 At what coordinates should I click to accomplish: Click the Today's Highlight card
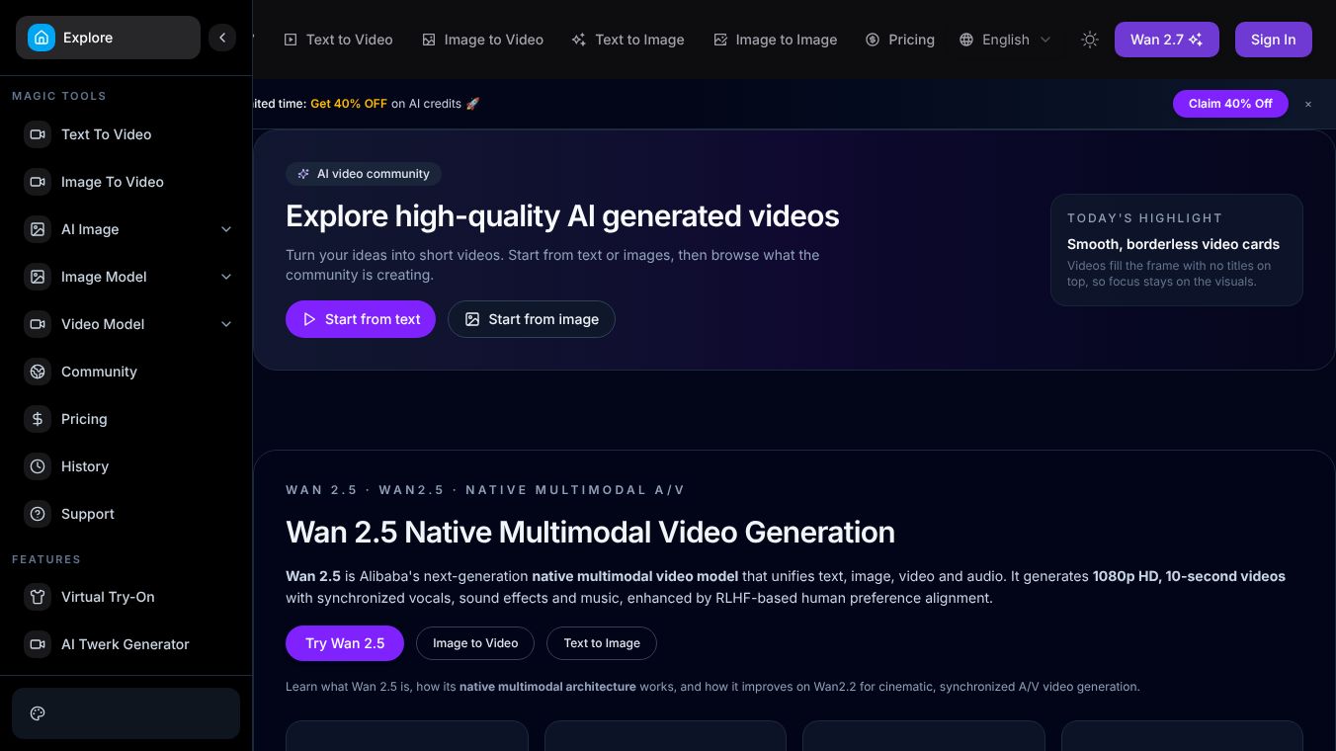tap(1177, 250)
